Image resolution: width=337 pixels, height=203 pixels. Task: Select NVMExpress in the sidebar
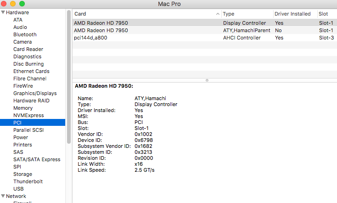(28, 115)
